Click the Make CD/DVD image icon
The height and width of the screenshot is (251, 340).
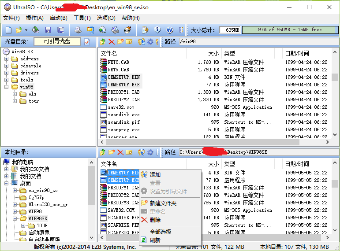tap(78, 30)
